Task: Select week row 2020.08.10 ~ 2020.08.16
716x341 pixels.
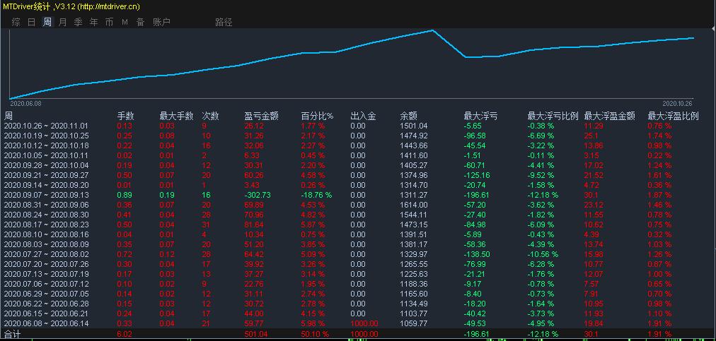Action: point(358,235)
